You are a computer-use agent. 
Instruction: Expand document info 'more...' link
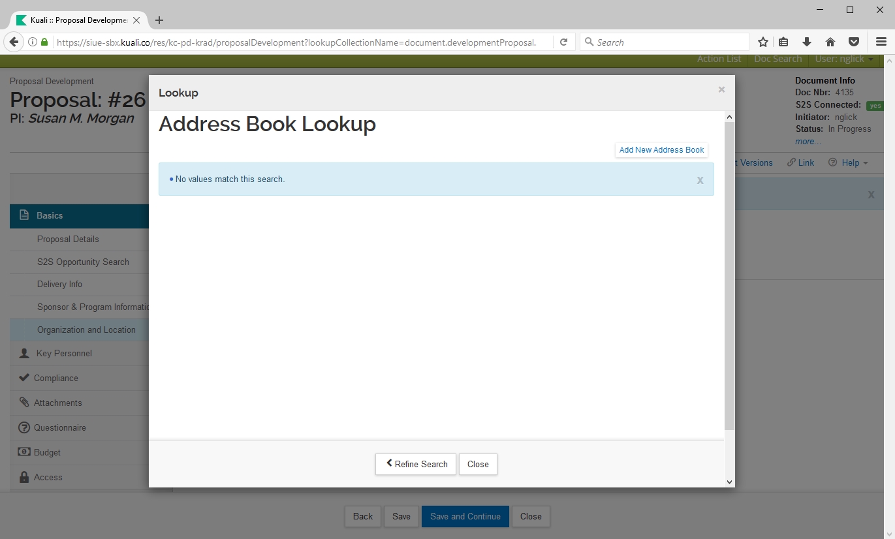tap(808, 142)
